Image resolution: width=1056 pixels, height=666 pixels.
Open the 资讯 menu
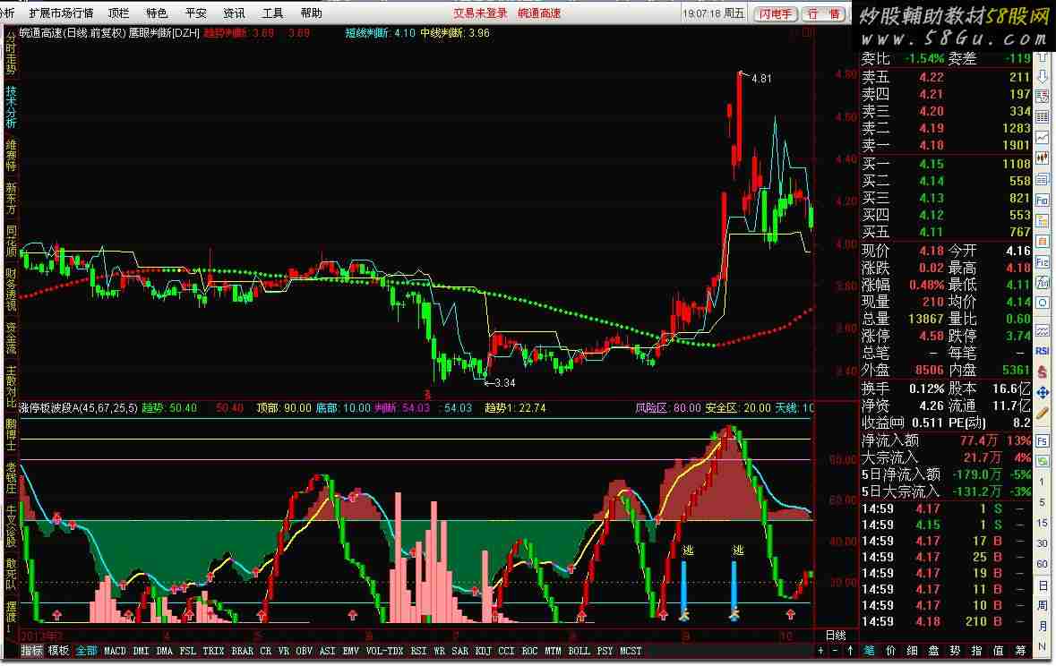coord(234,13)
